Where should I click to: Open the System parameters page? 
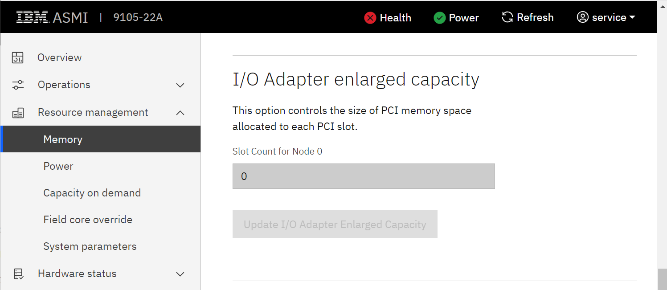pyautogui.click(x=90, y=246)
